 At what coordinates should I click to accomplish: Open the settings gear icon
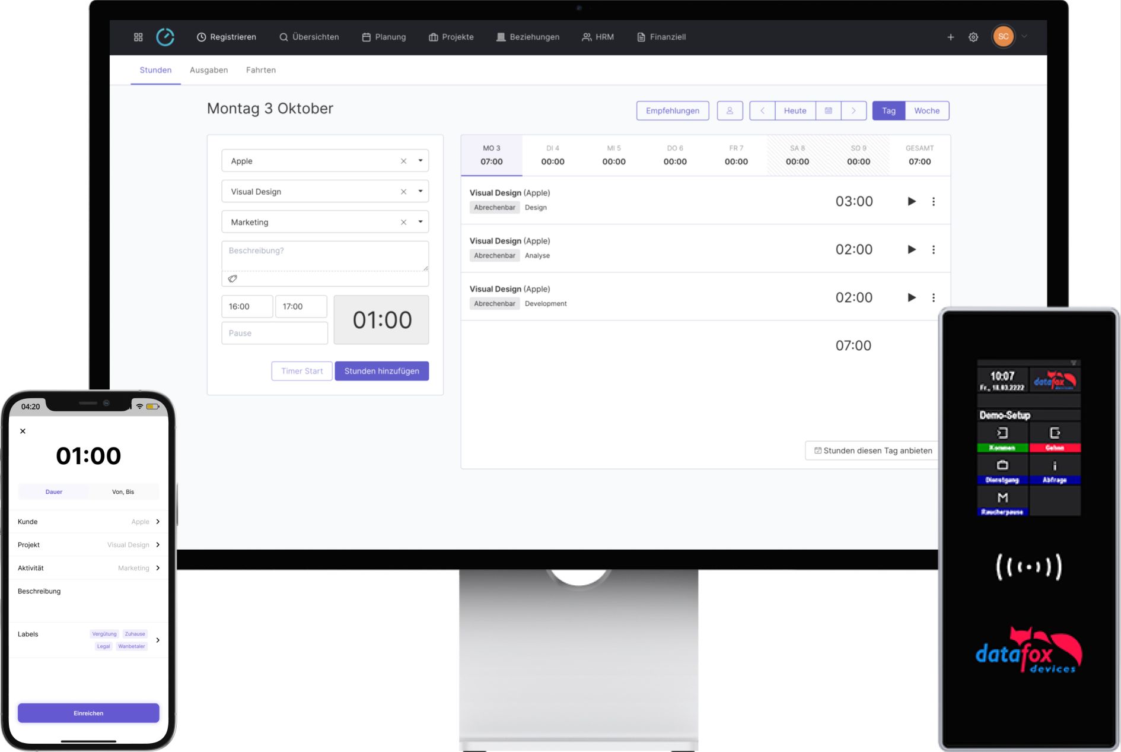[973, 37]
